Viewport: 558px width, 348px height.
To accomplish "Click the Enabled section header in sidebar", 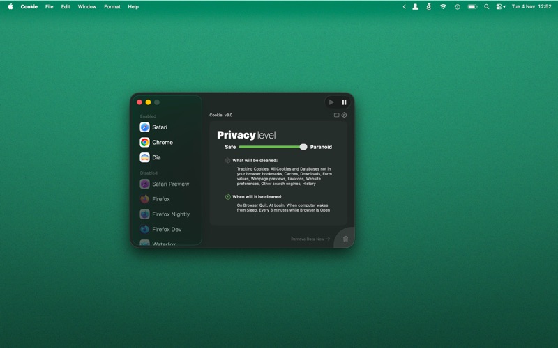I will coord(148,116).
